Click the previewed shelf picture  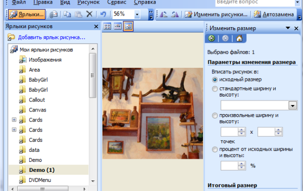click(153, 113)
